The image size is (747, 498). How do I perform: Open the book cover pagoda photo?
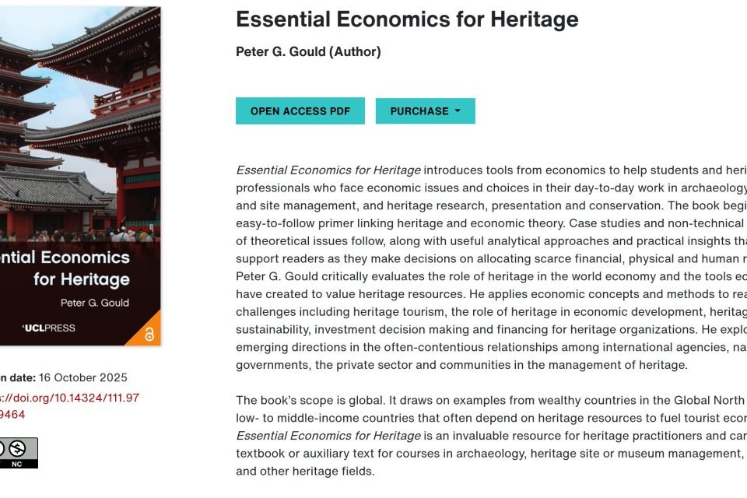point(80,124)
